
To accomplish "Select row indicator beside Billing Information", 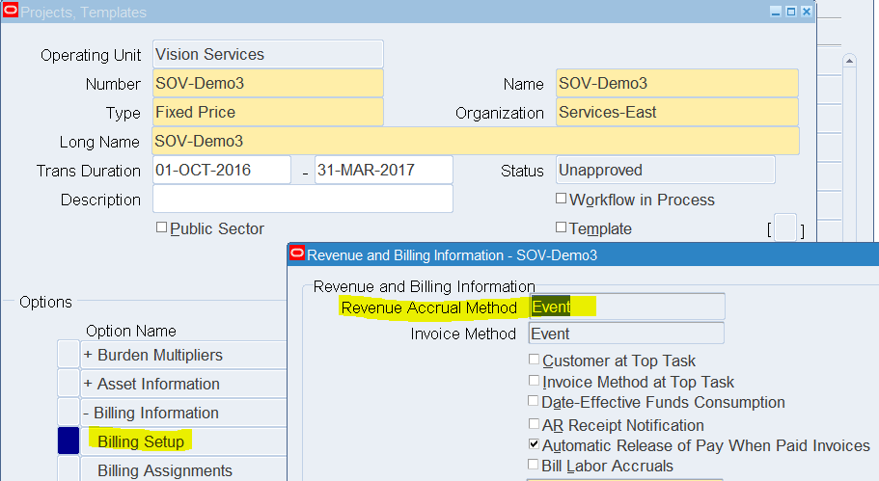I will [x=69, y=413].
